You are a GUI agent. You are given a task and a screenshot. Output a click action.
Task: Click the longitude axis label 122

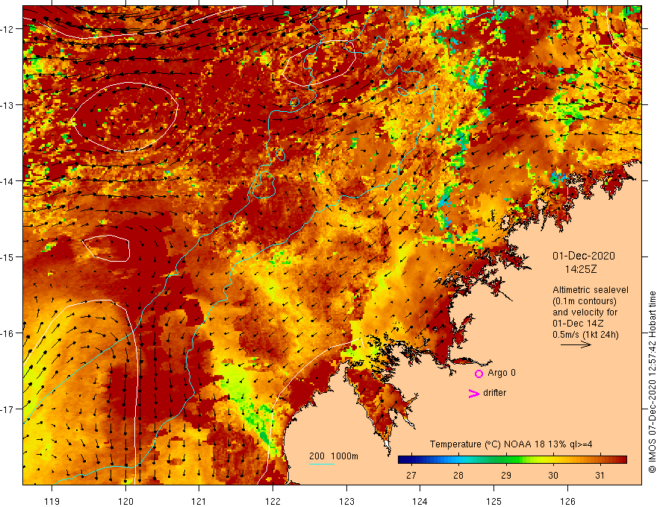273,501
